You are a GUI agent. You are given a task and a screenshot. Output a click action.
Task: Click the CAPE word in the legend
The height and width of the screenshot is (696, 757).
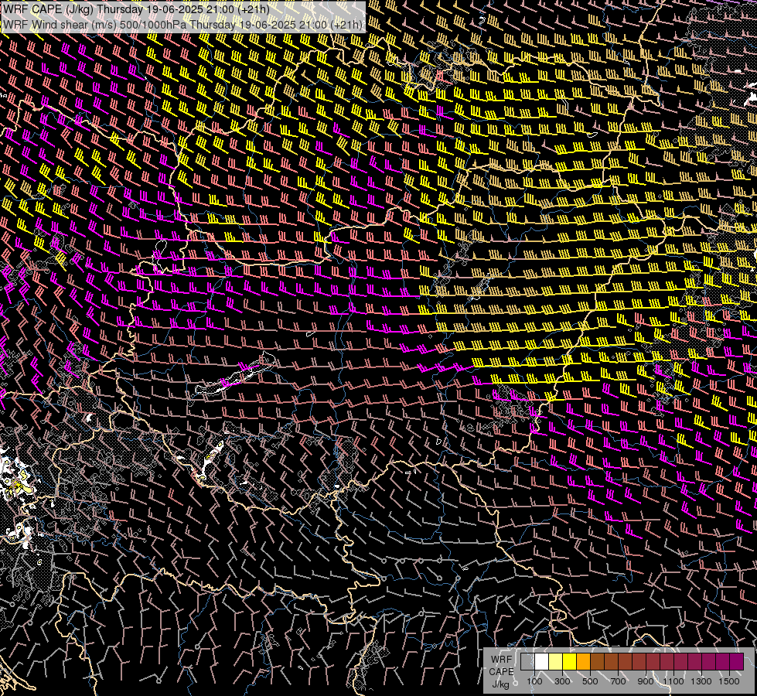click(501, 672)
